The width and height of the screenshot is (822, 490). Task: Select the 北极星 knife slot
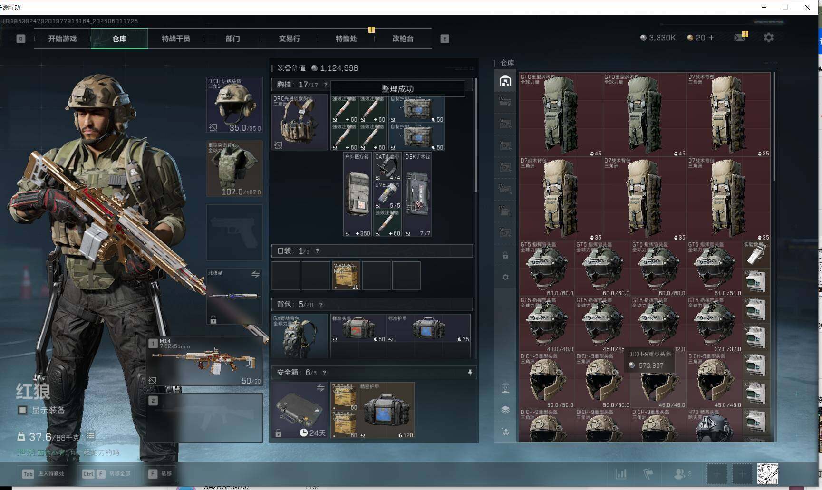234,297
